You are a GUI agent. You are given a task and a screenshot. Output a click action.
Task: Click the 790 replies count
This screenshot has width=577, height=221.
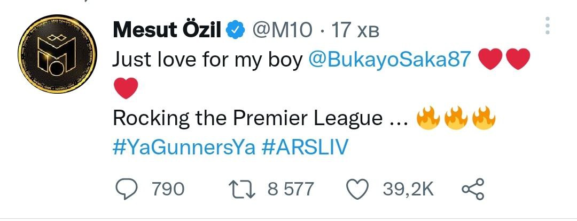click(x=168, y=189)
